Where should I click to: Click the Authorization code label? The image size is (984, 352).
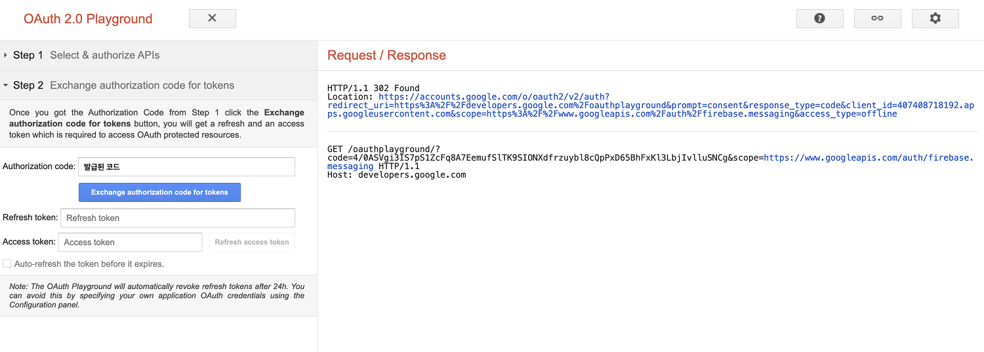[39, 166]
